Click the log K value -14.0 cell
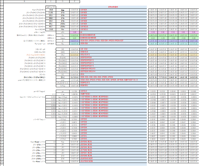 pyautogui.click(x=51, y=29)
